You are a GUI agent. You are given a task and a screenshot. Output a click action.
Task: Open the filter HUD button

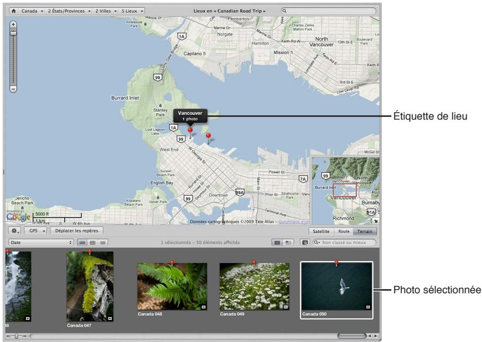(305, 242)
